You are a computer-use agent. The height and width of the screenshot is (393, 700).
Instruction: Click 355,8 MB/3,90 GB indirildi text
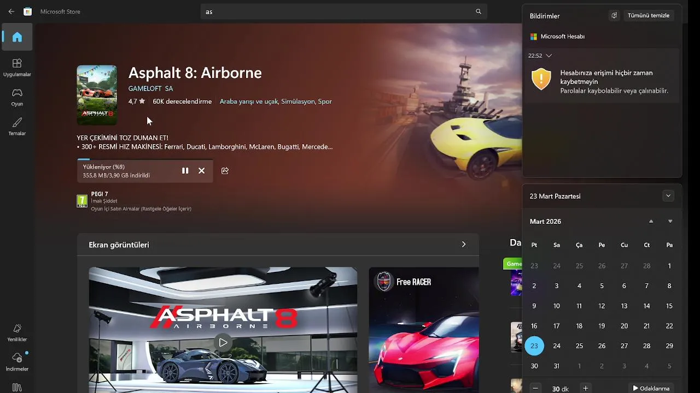[x=116, y=176]
